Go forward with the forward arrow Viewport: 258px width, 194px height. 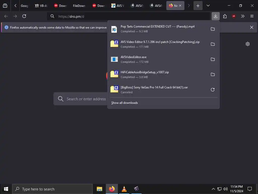coord(15,16)
